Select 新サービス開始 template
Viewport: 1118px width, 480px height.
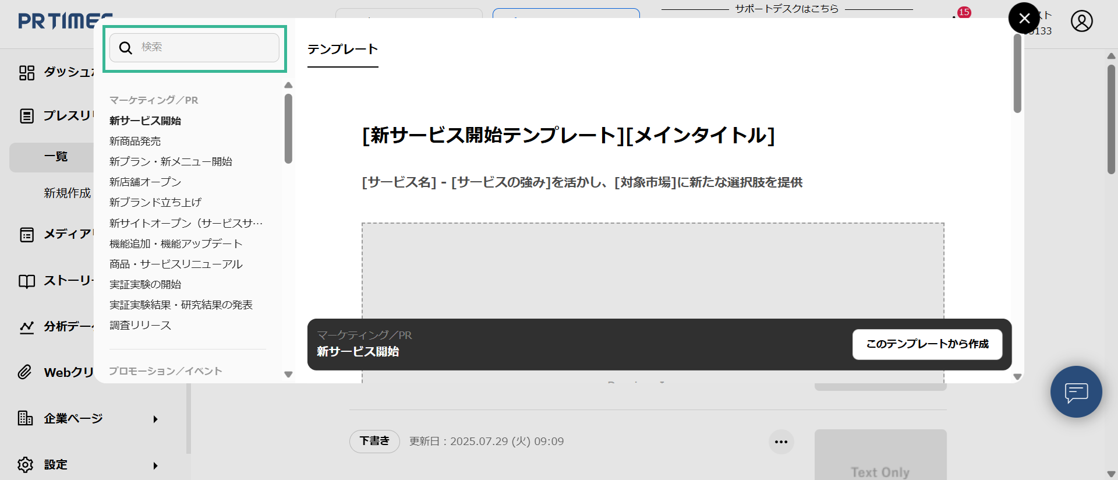(x=146, y=121)
